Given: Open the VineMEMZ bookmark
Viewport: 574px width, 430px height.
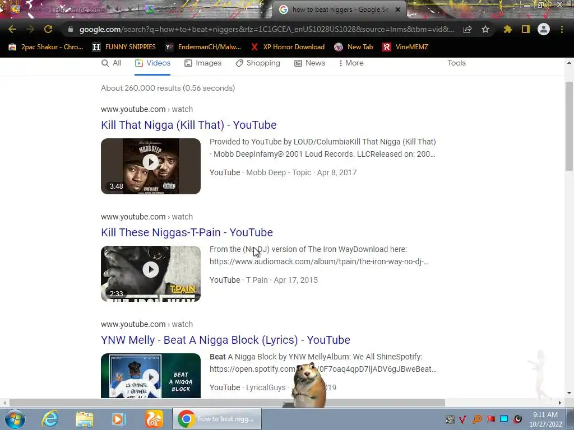Looking at the screenshot, I should coord(406,47).
